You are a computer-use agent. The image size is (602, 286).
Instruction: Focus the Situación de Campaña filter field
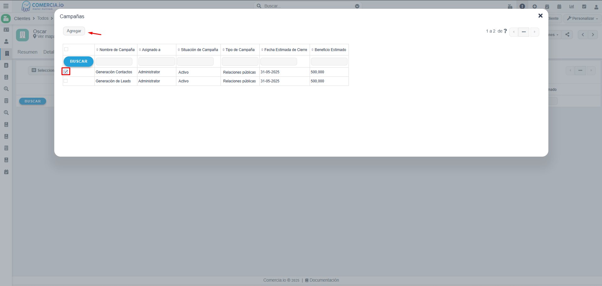pos(195,61)
